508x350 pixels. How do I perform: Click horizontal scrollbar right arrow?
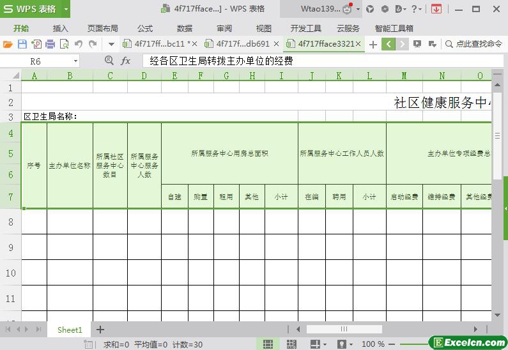pyautogui.click(x=475, y=330)
